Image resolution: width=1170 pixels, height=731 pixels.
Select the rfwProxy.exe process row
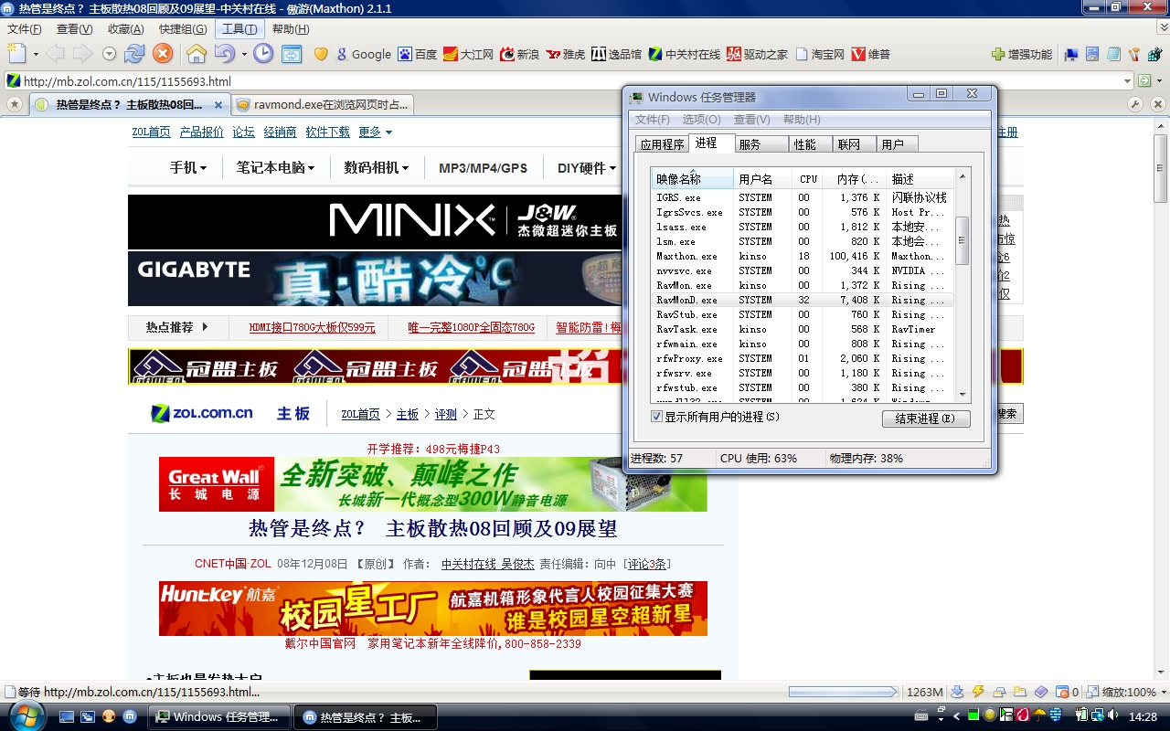[x=802, y=358]
